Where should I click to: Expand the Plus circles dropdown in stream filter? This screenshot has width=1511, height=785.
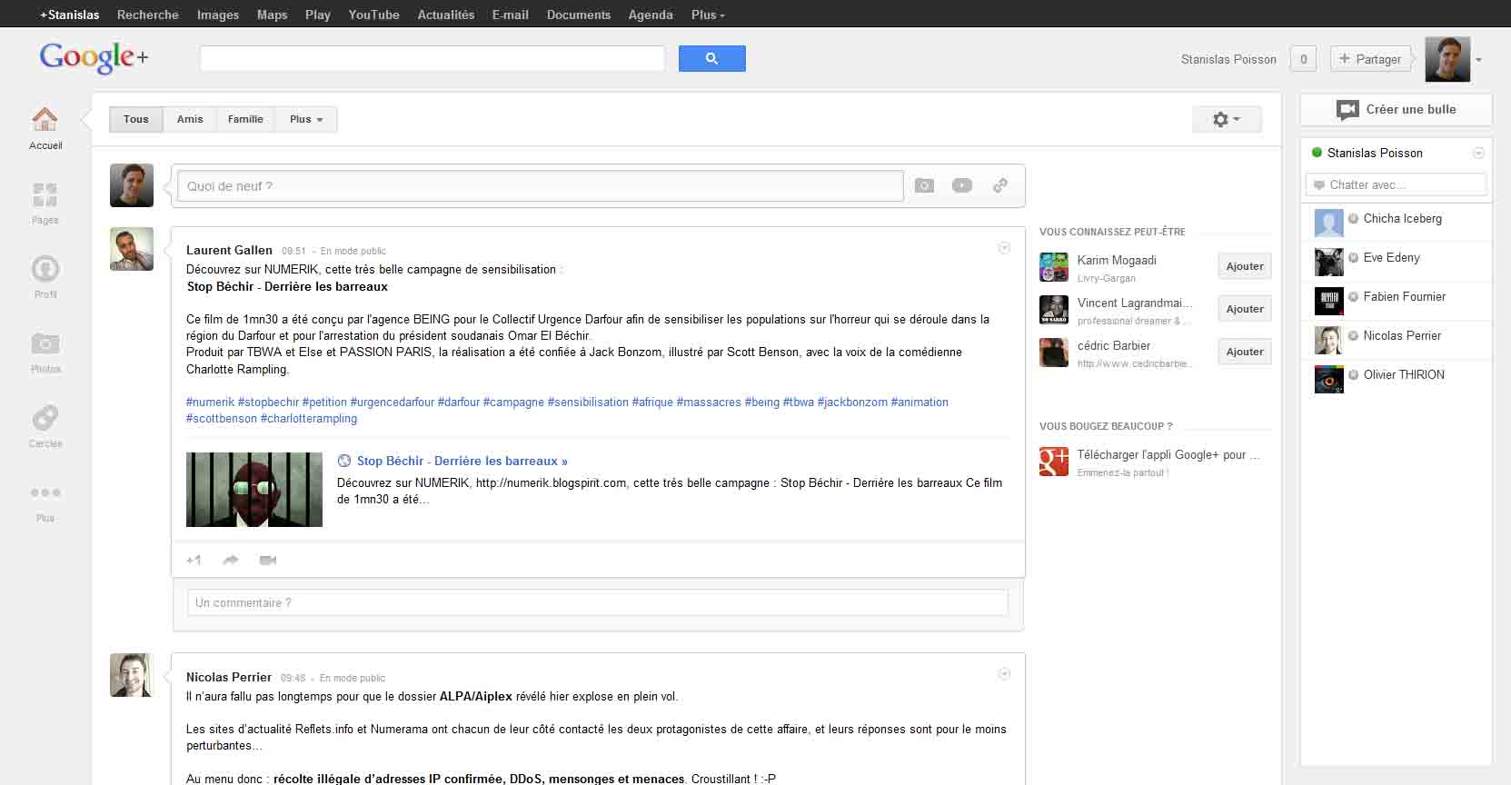point(306,119)
